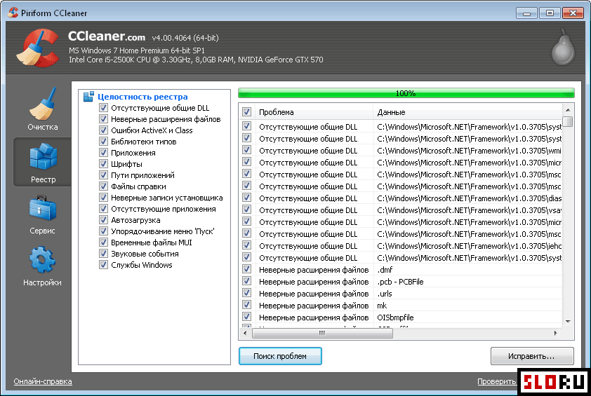Select the OISbmpfile data cell
The width and height of the screenshot is (591, 396).
tap(467, 318)
